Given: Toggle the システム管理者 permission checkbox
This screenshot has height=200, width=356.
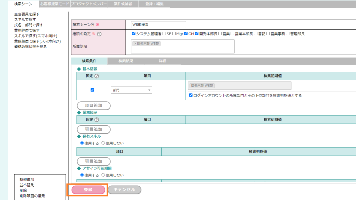Looking at the screenshot, I should pos(134,34).
